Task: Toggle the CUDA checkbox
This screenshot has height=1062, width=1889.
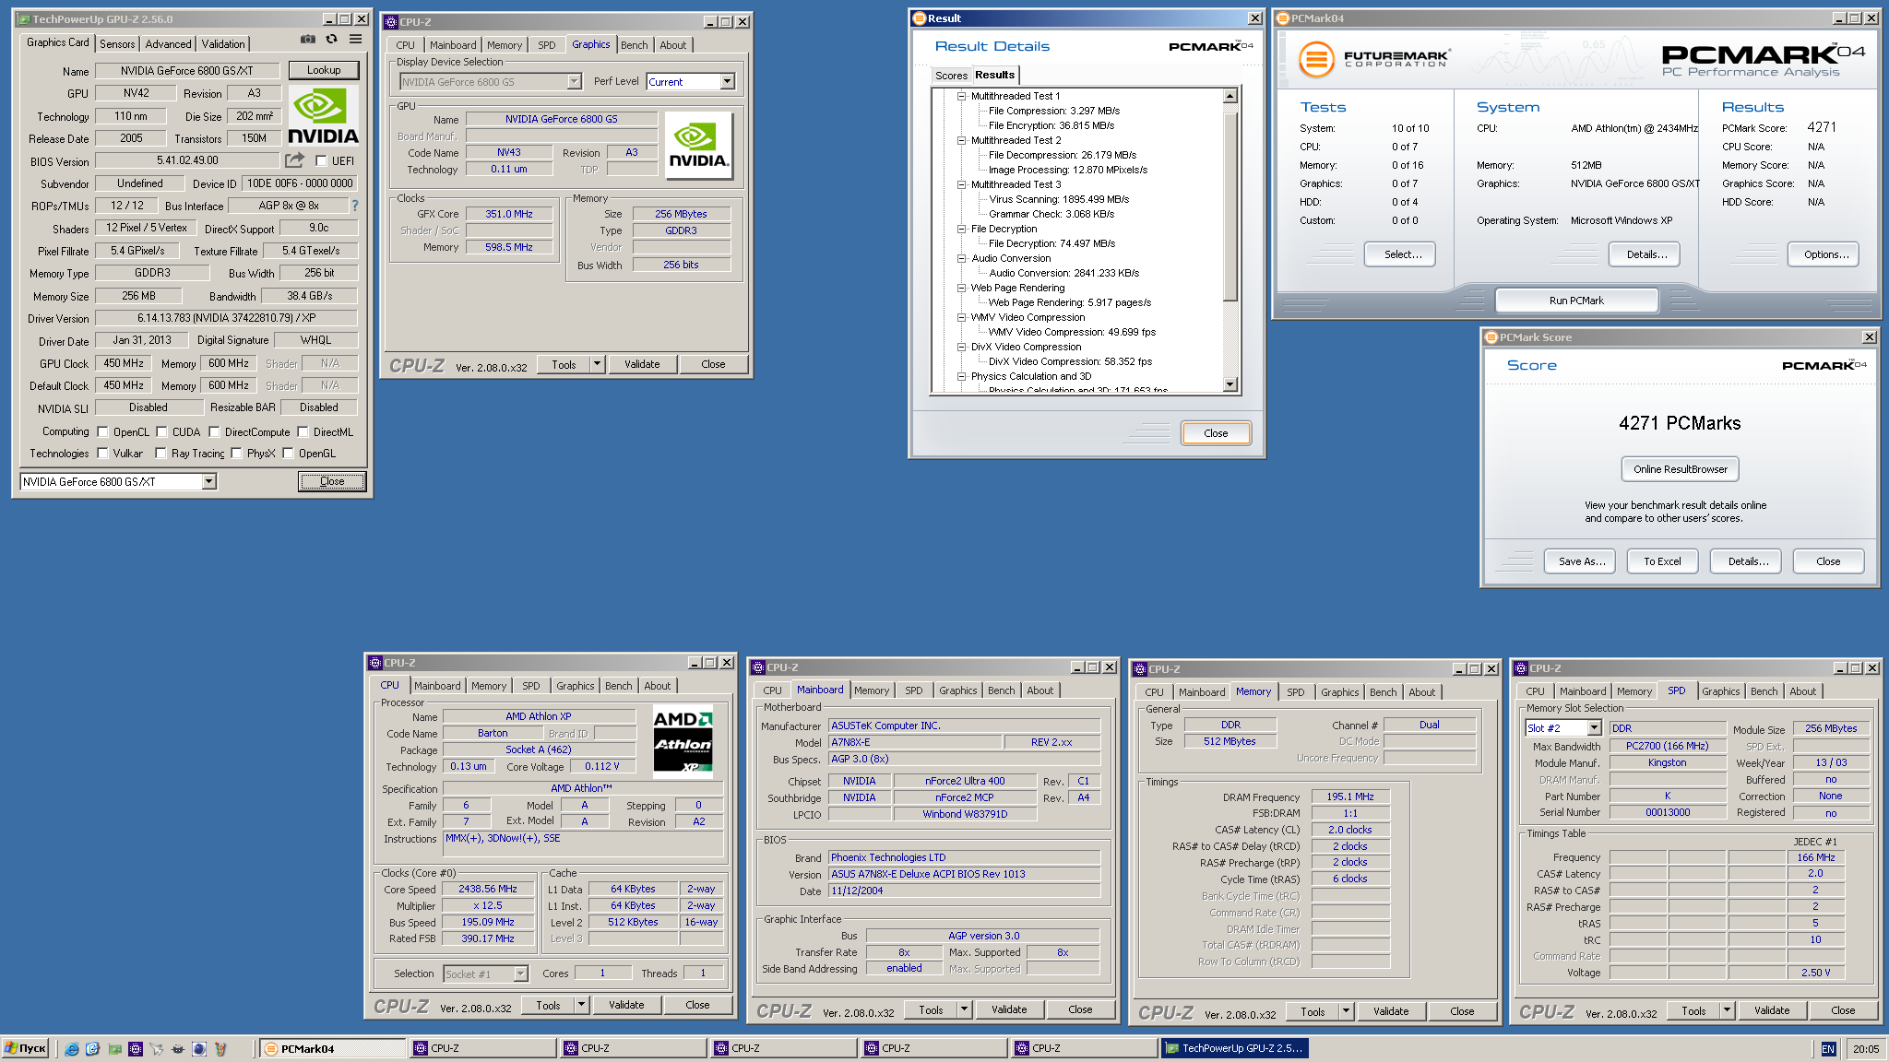Action: point(162,431)
